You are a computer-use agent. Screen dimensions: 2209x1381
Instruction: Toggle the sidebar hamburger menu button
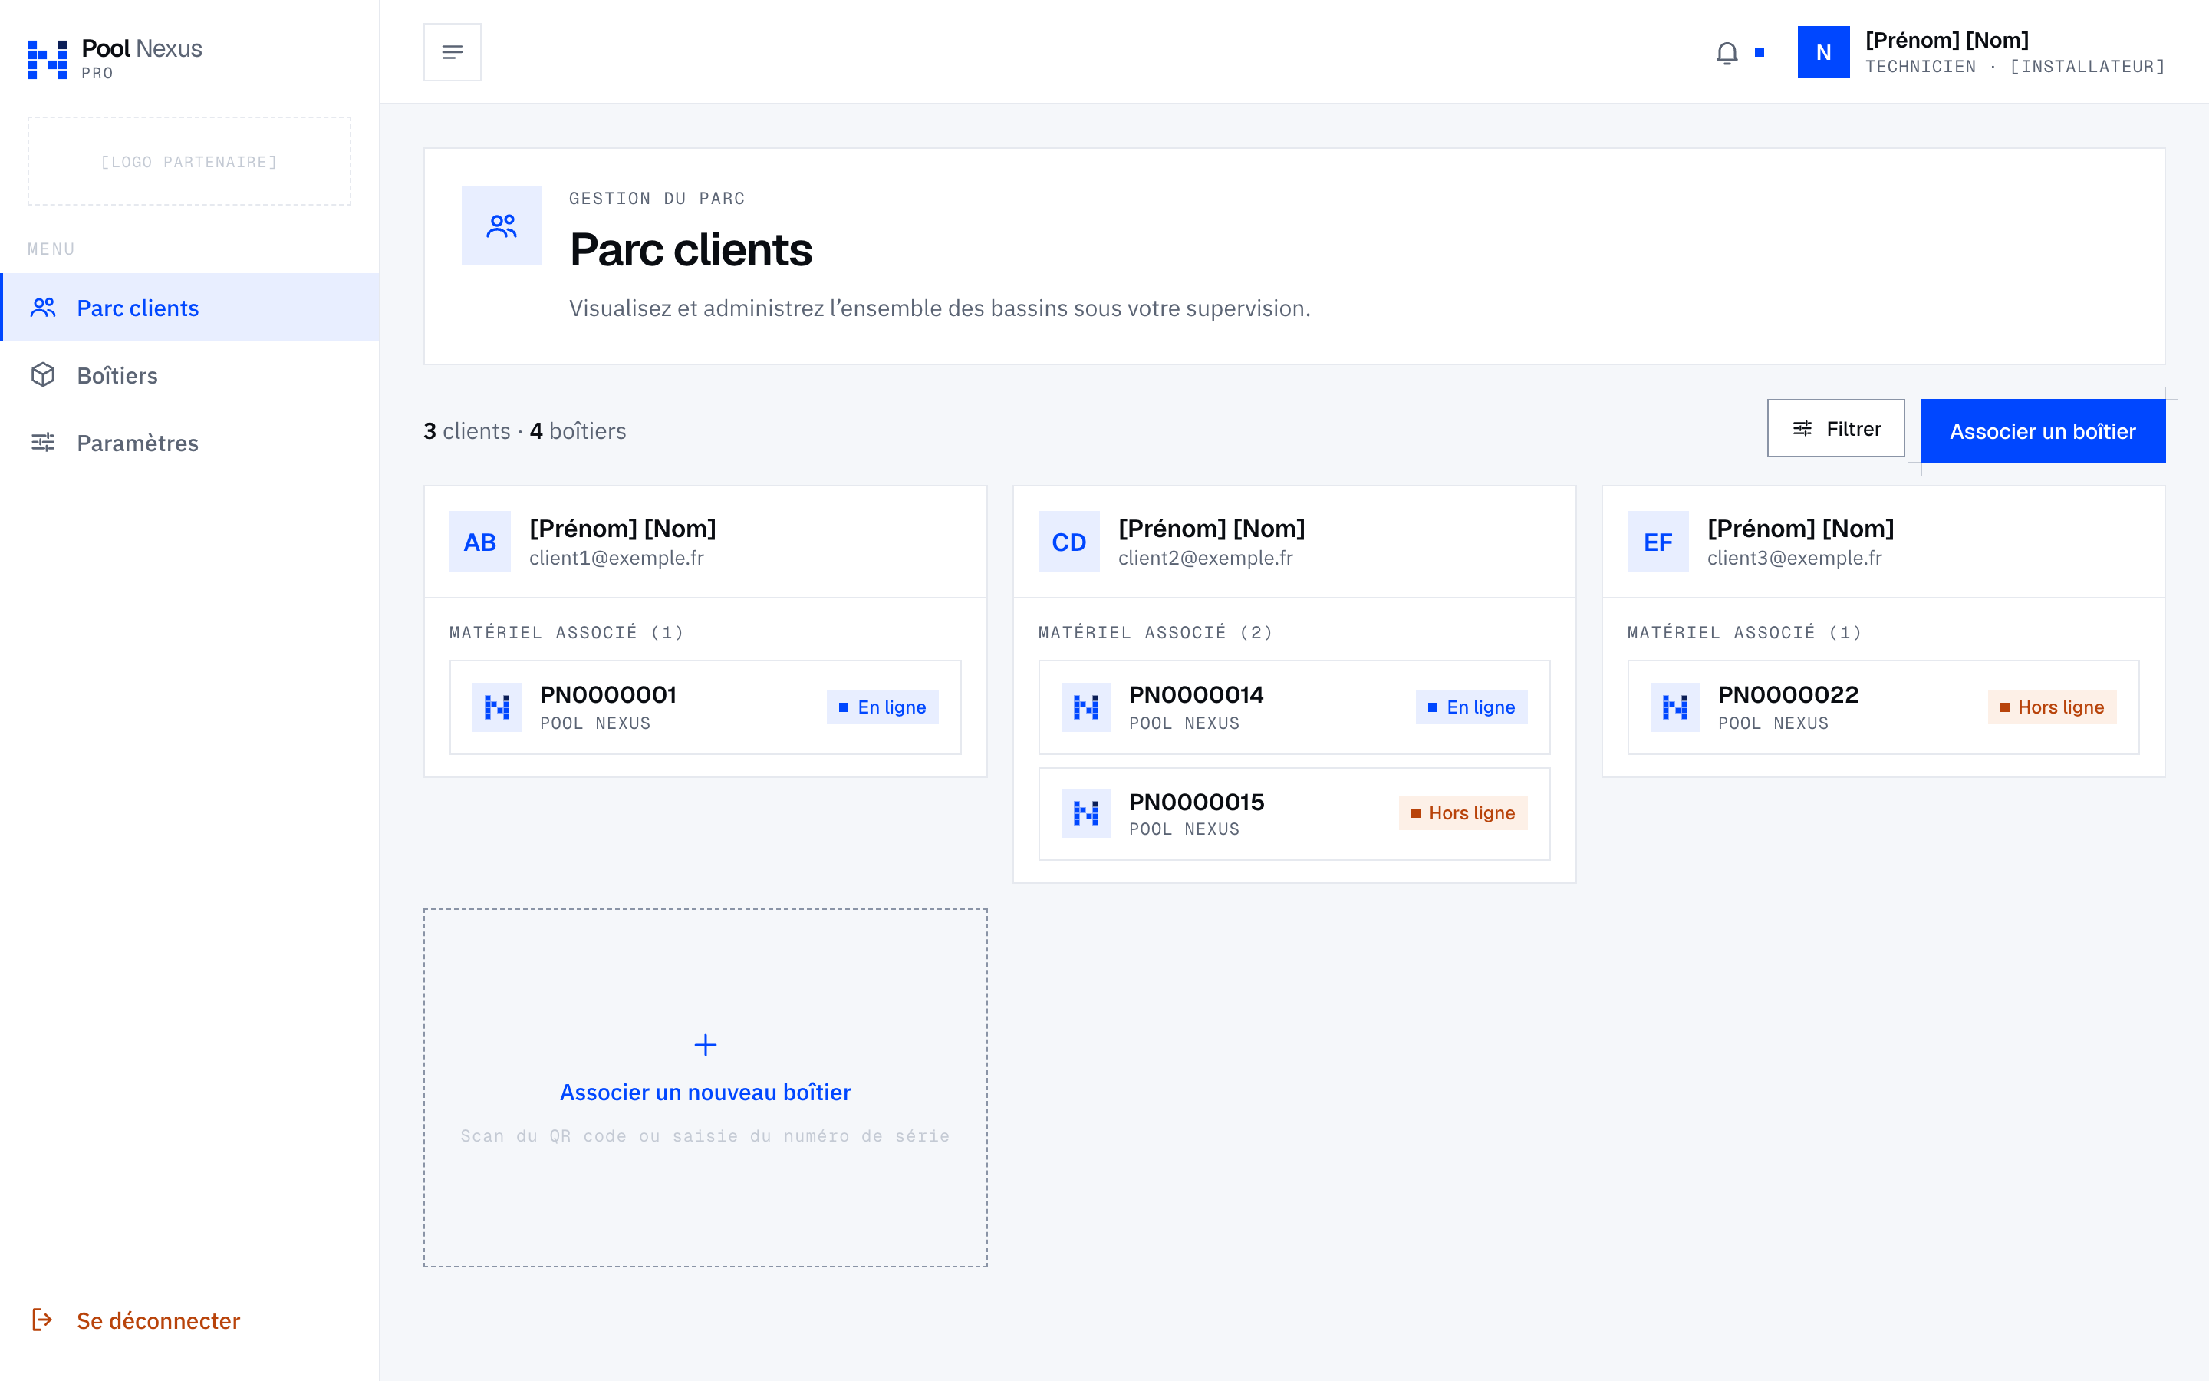(x=452, y=52)
